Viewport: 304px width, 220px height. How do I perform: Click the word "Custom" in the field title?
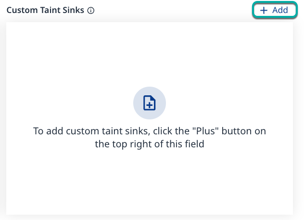click(x=21, y=10)
